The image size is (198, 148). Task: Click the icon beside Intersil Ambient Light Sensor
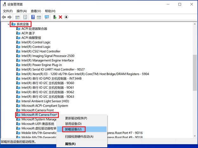18,101
